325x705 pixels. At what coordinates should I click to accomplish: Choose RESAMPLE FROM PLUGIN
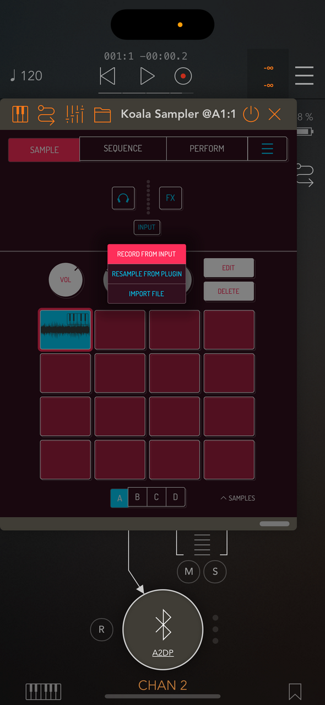pyautogui.click(x=147, y=274)
